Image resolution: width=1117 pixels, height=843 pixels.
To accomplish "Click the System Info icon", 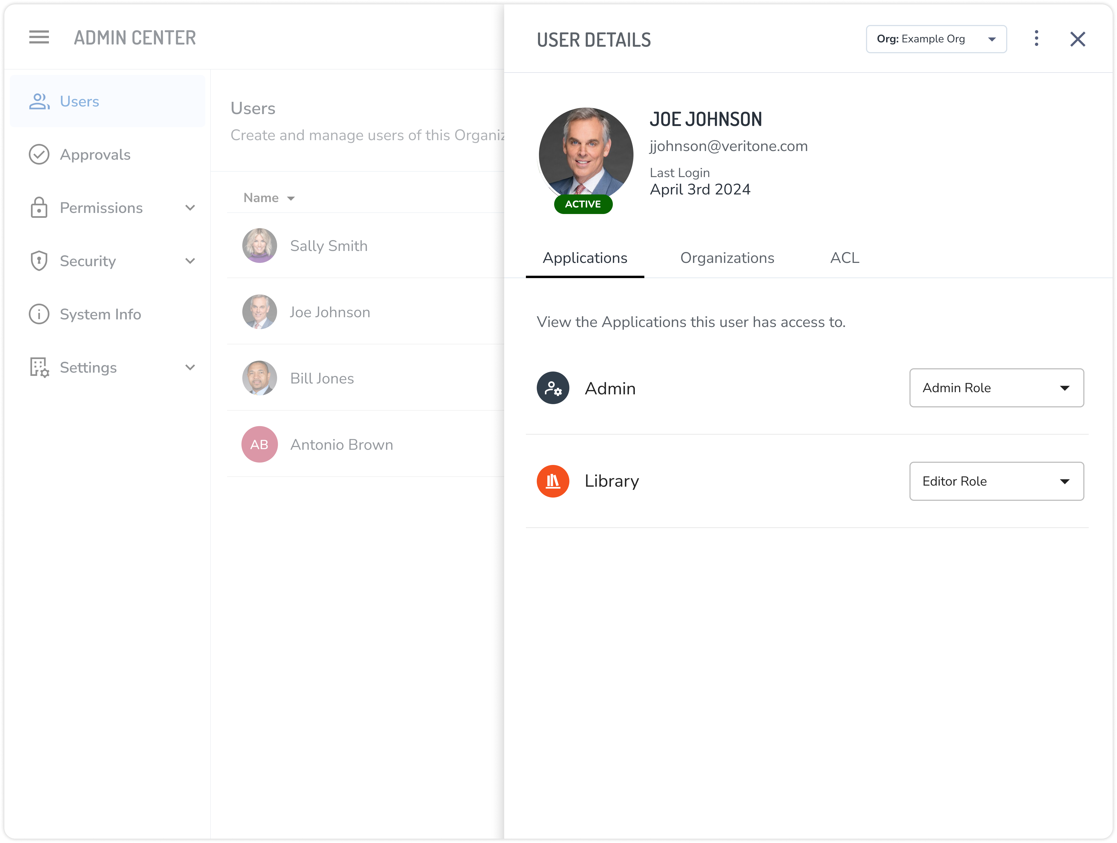I will click(x=39, y=314).
